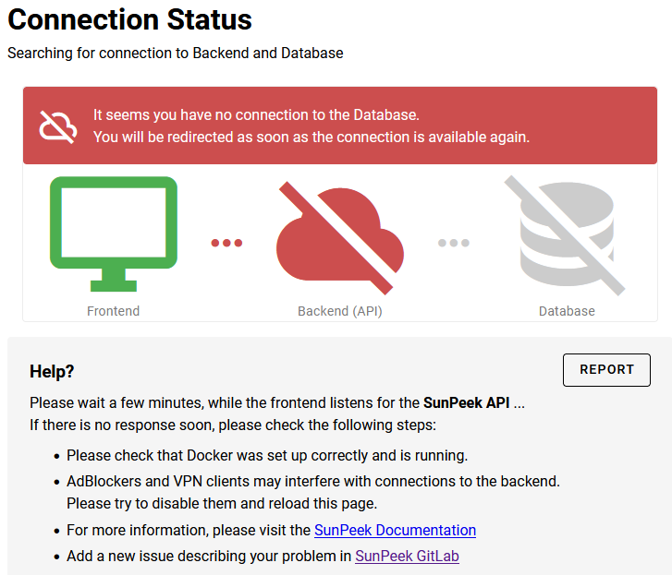Open the SunPeek GitLab link
672x575 pixels.
[407, 557]
